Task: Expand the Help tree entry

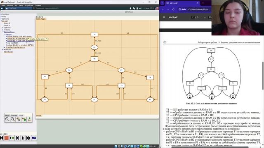Action: [1, 17]
